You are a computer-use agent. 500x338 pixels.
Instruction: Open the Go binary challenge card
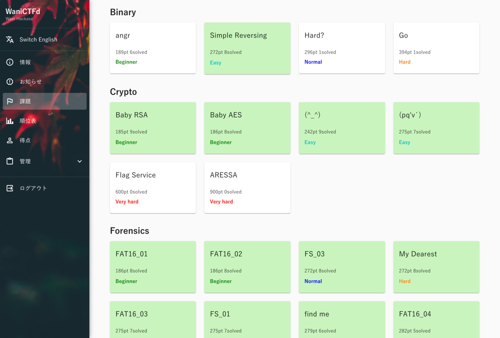tap(436, 48)
